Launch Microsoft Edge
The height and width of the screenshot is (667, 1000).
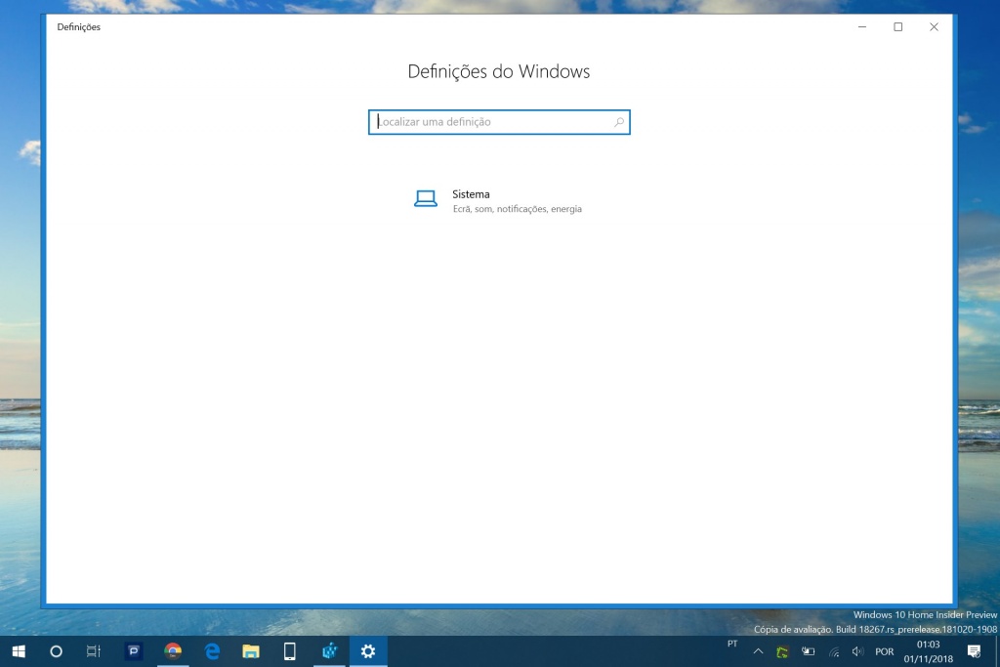pyautogui.click(x=211, y=651)
